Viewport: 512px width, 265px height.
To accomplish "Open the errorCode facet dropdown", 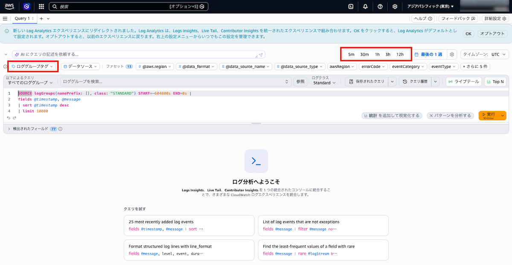I will point(373,67).
